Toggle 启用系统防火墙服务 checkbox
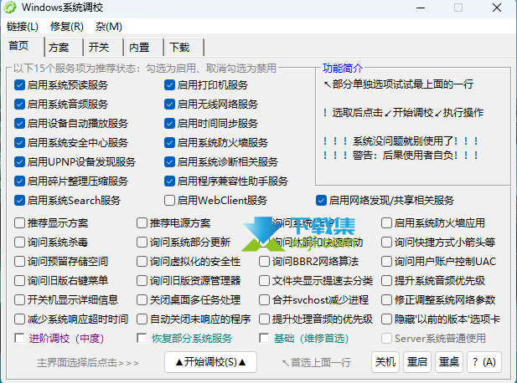Viewport: 517px width, 383px height. (x=169, y=143)
